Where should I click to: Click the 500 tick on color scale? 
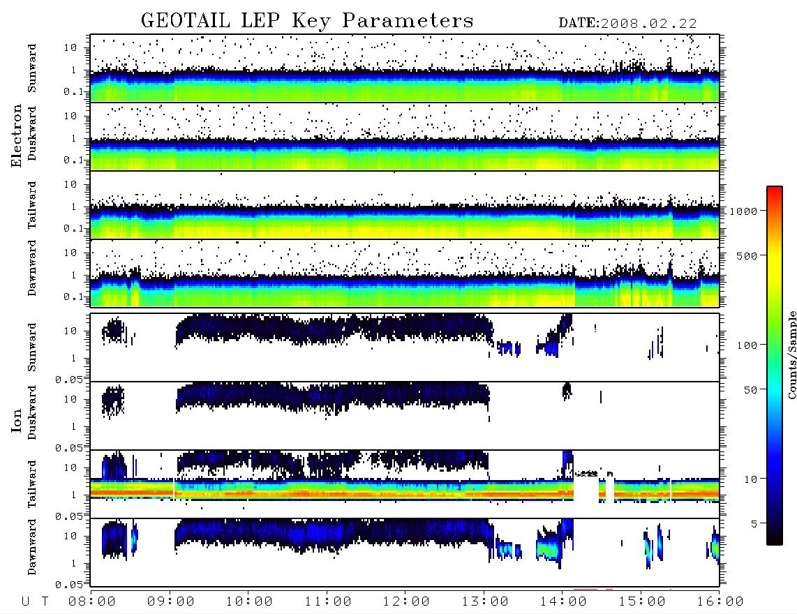click(x=747, y=255)
